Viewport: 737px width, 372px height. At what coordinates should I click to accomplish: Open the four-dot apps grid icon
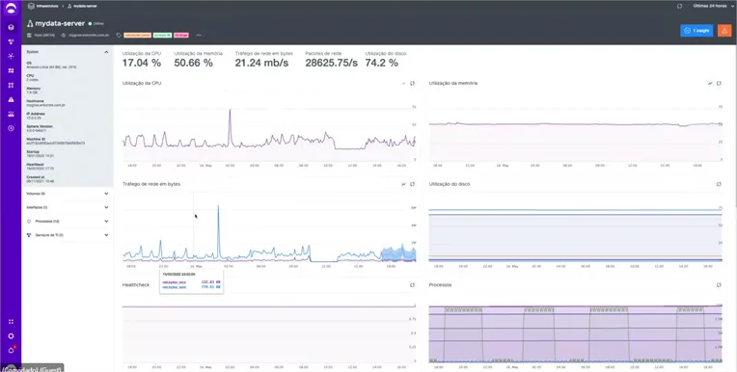pos(11,321)
